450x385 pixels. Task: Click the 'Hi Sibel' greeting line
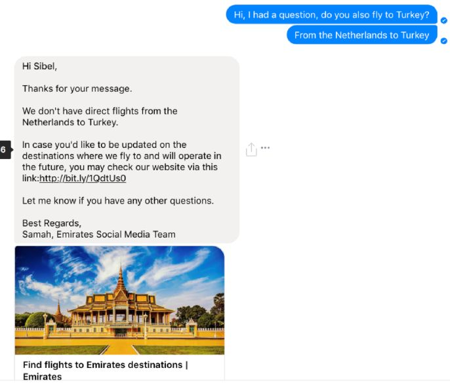39,66
